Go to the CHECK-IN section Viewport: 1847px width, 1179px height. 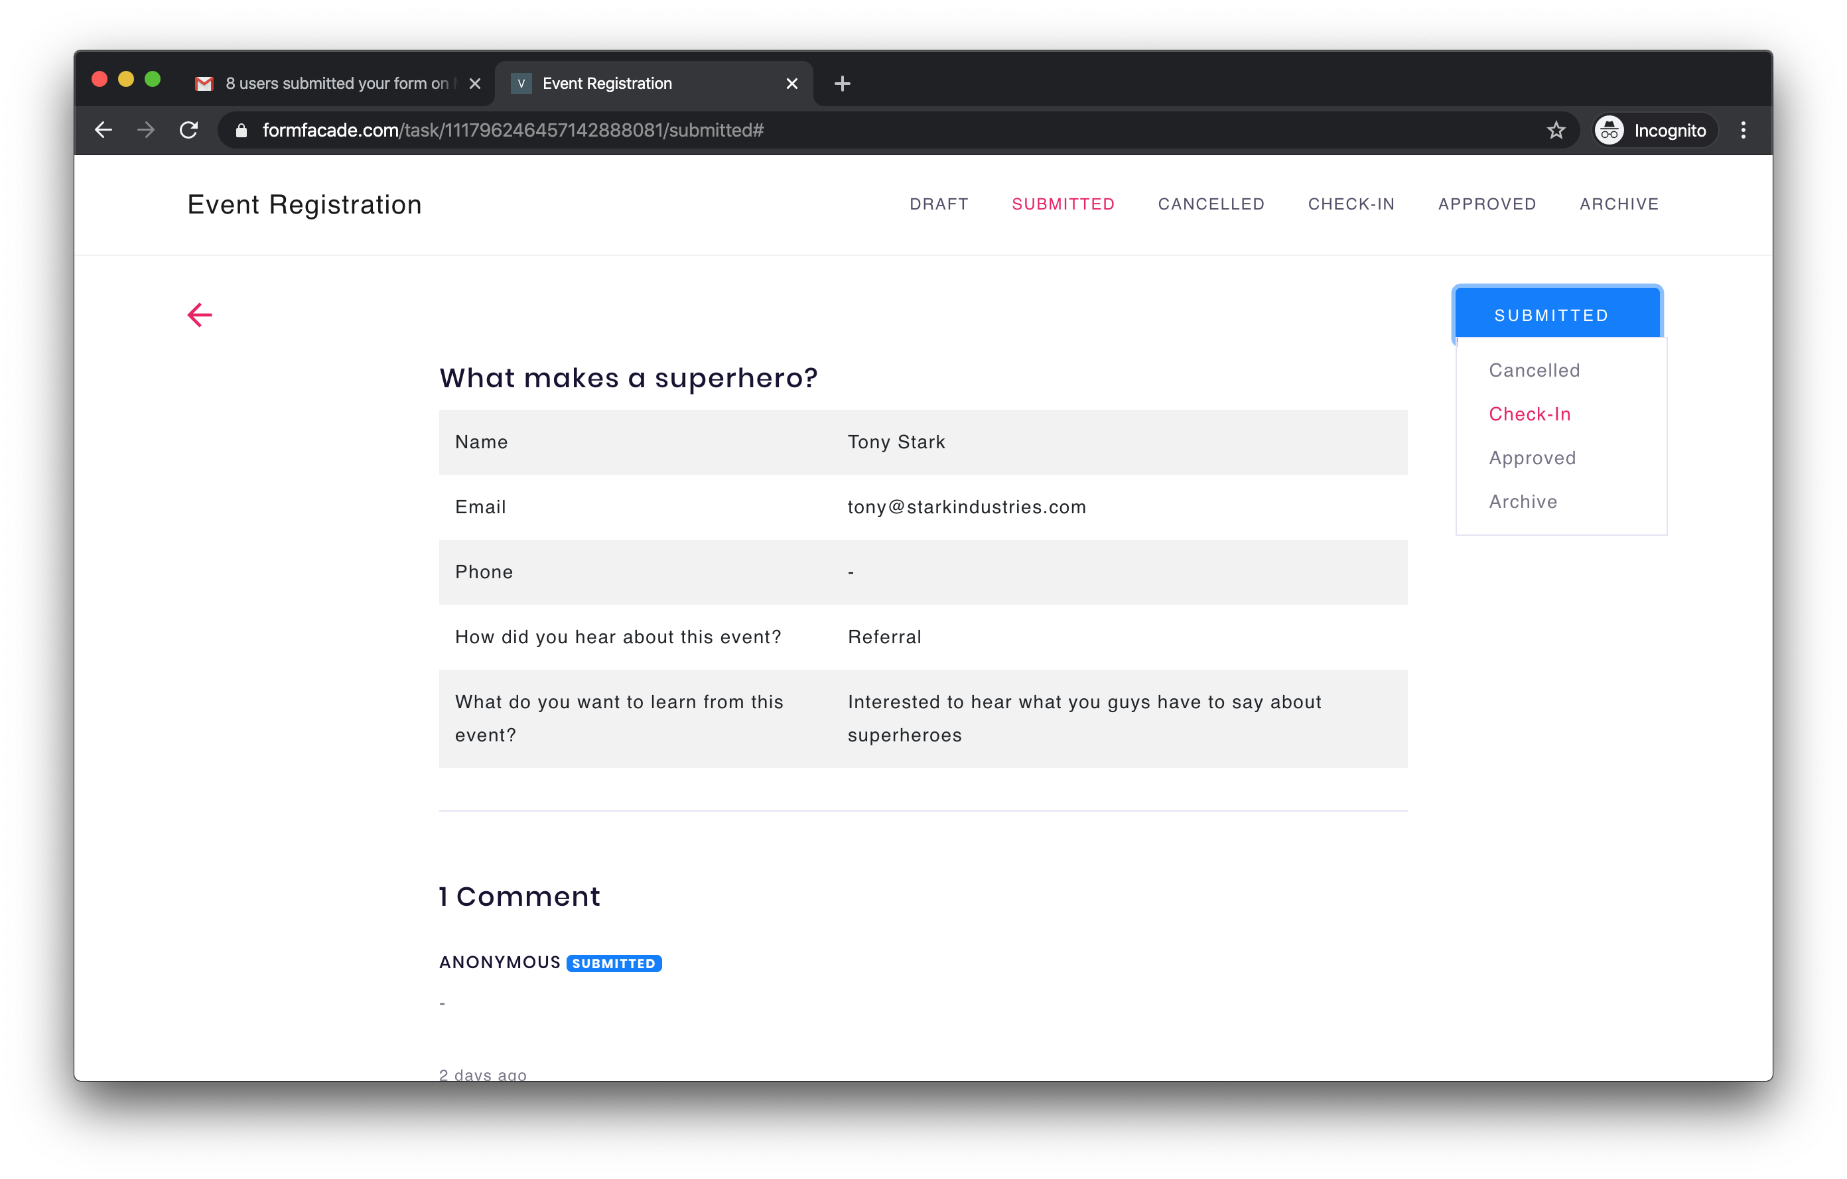[1351, 204]
